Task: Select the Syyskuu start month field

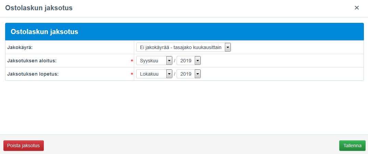Action: coord(151,61)
